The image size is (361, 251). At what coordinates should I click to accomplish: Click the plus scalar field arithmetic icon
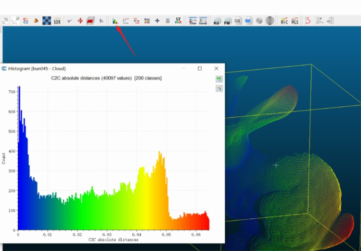point(157,21)
